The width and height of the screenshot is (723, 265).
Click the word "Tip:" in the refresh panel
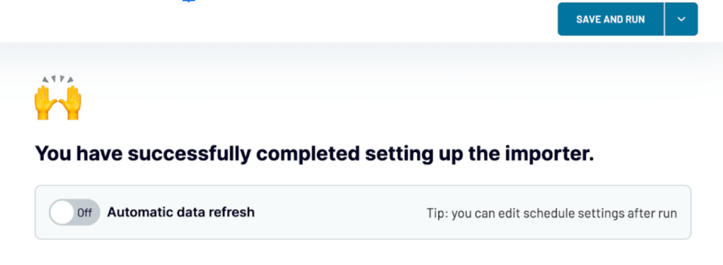pyautogui.click(x=437, y=213)
